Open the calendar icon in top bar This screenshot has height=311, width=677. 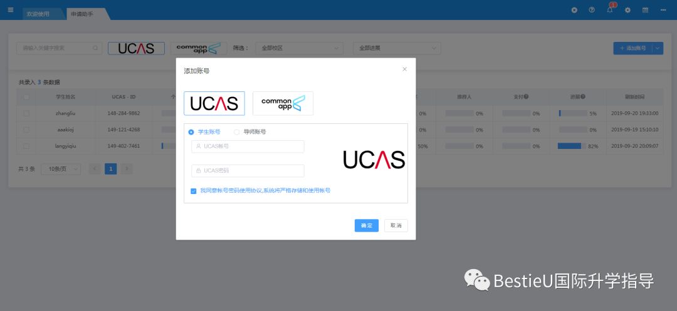click(x=646, y=10)
